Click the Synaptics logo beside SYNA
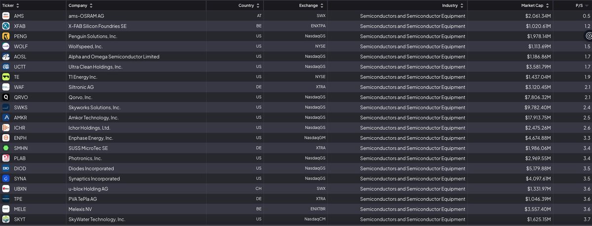Screen dimensions: 592x226 [6, 179]
